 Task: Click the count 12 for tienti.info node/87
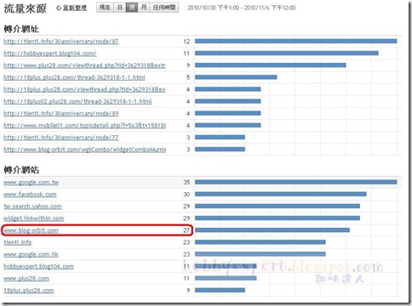(186, 42)
